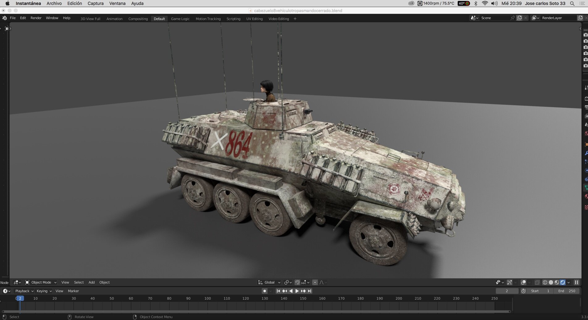The image size is (588, 320).
Task: Open the timeline Marker menu
Action: tap(73, 291)
